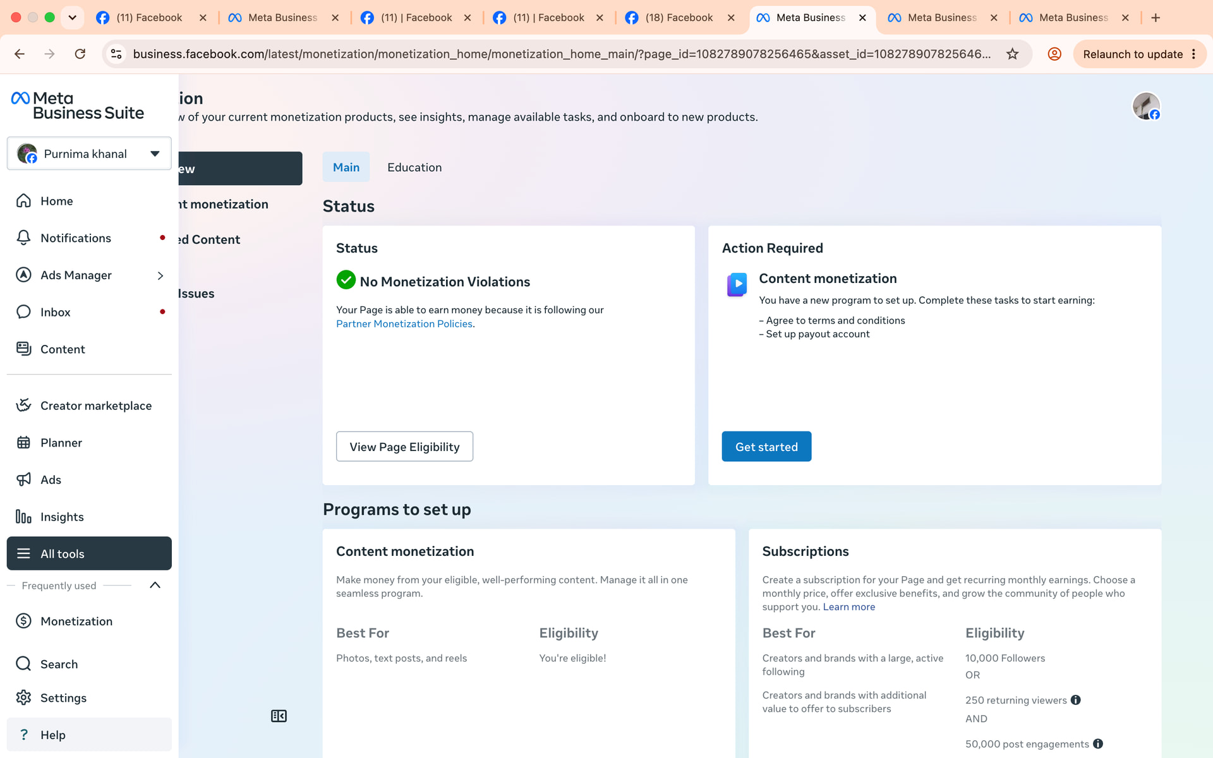1213x758 pixels.
Task: Reload the page with the refresh icon
Action: coord(80,54)
